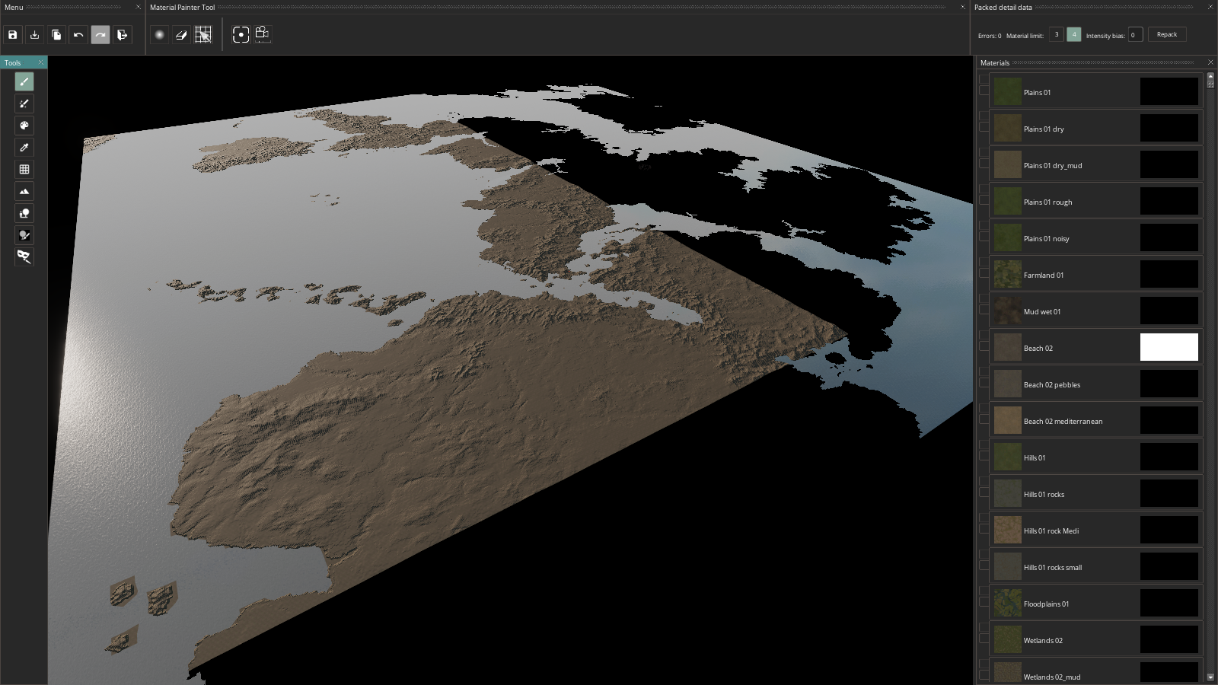Click the white swatch for Beach 02
The height and width of the screenshot is (685, 1218).
(x=1169, y=347)
